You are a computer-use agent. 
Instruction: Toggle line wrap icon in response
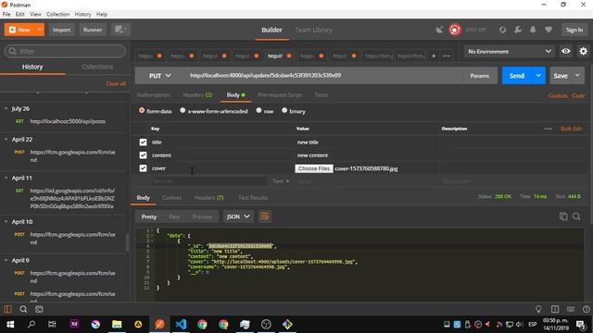(264, 216)
